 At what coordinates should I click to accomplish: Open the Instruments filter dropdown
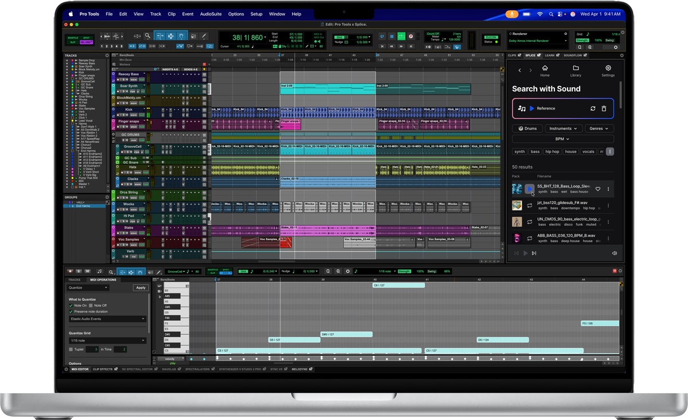click(x=563, y=128)
